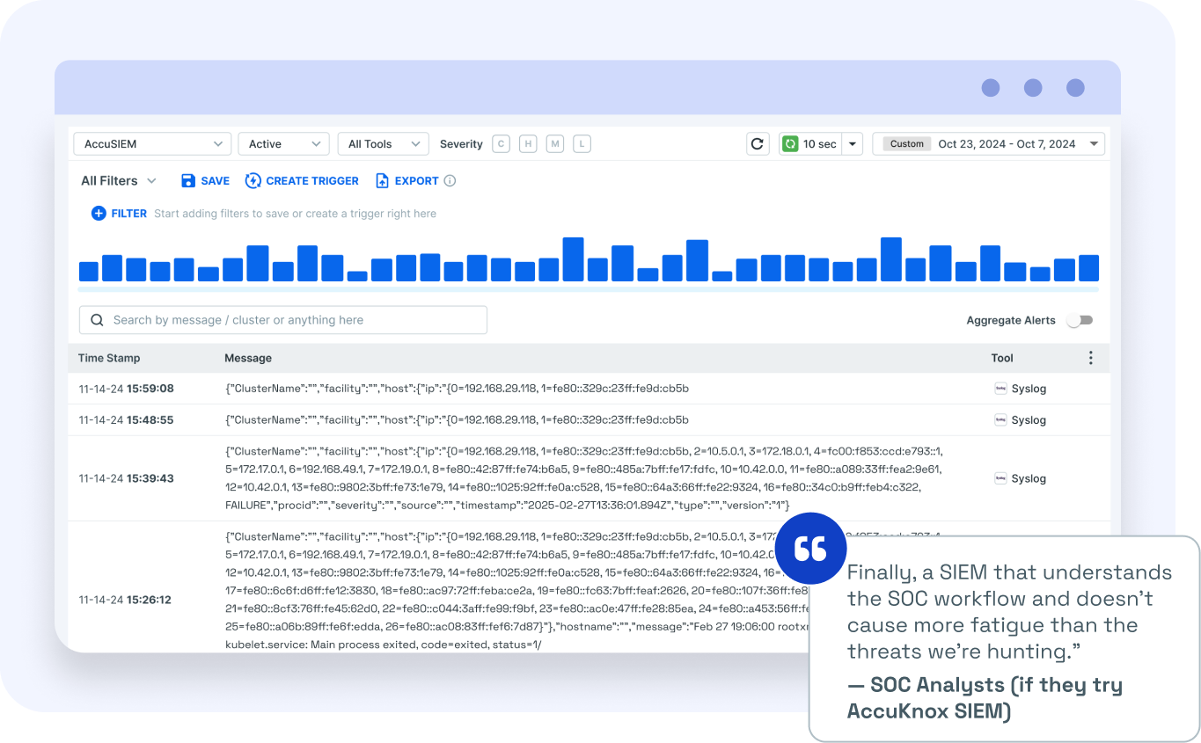The width and height of the screenshot is (1201, 743).
Task: Select the timestamp 11-14-24 15:48:55
Action: coord(126,420)
